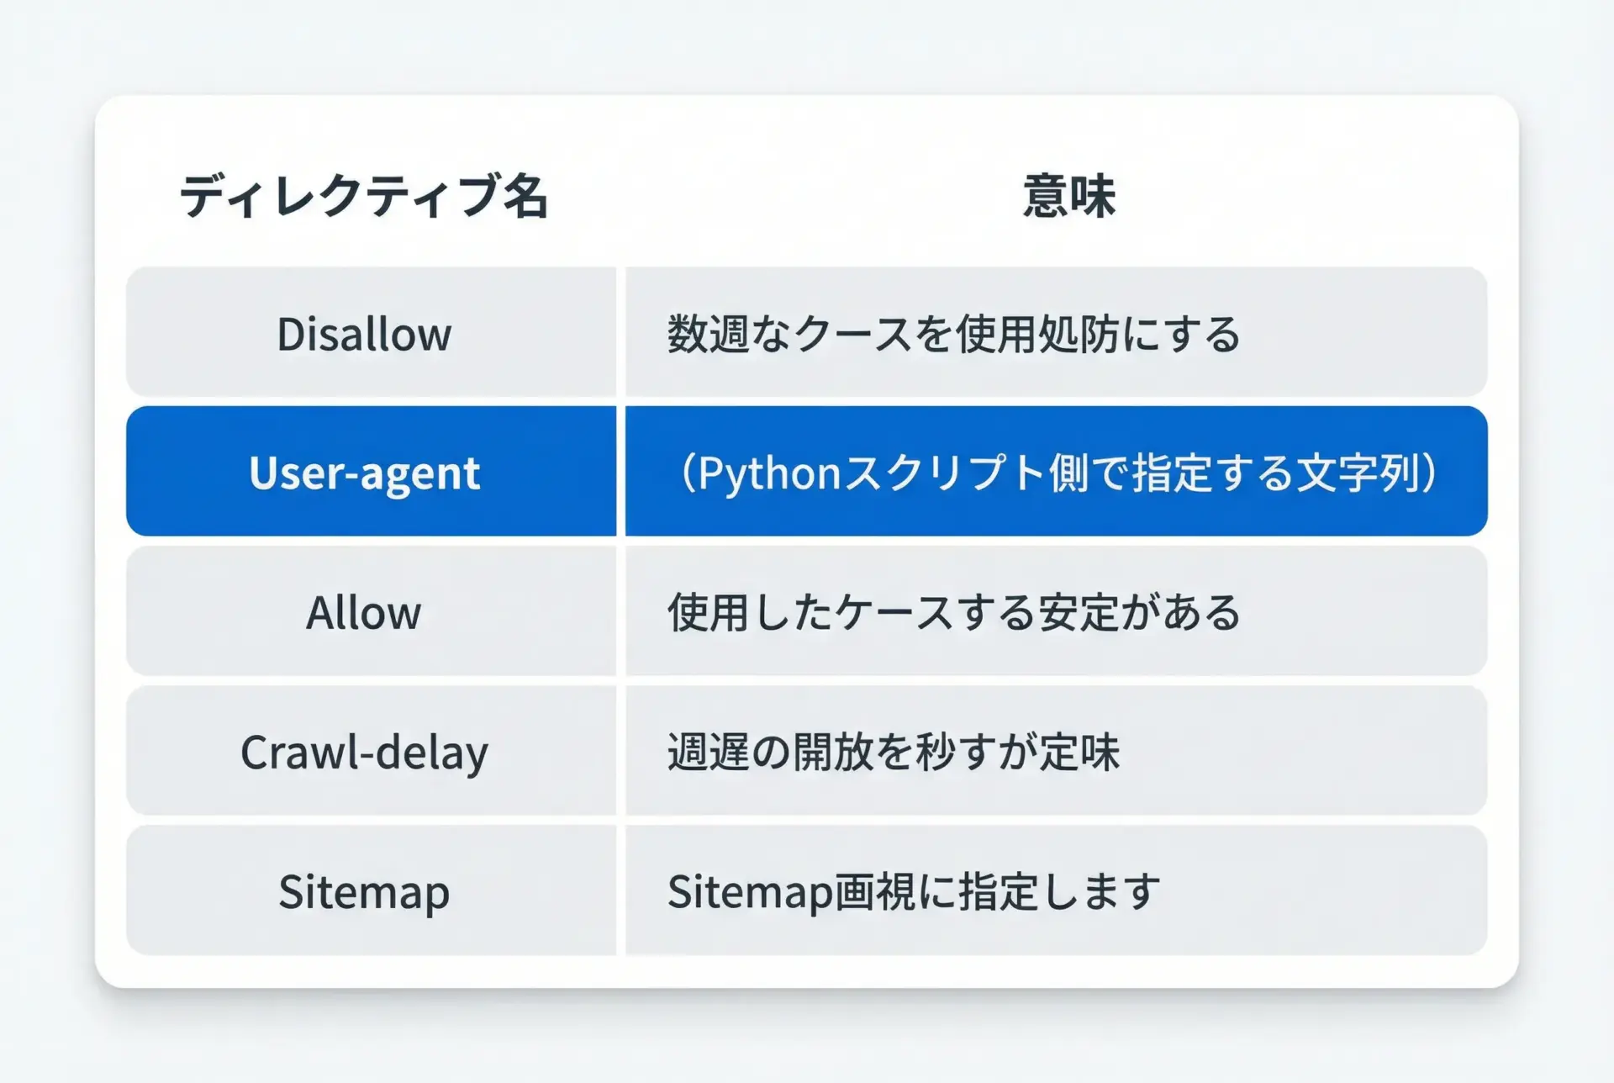The width and height of the screenshot is (1614, 1083).
Task: Select the highlighted User-agent directive cell
Action: tap(364, 473)
